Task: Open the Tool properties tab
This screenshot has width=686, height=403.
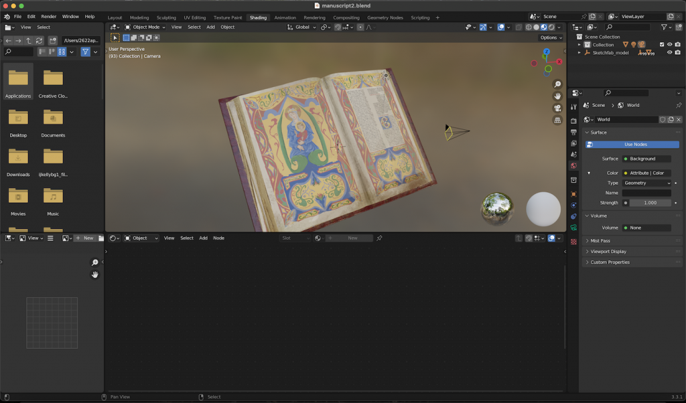Action: [573, 107]
